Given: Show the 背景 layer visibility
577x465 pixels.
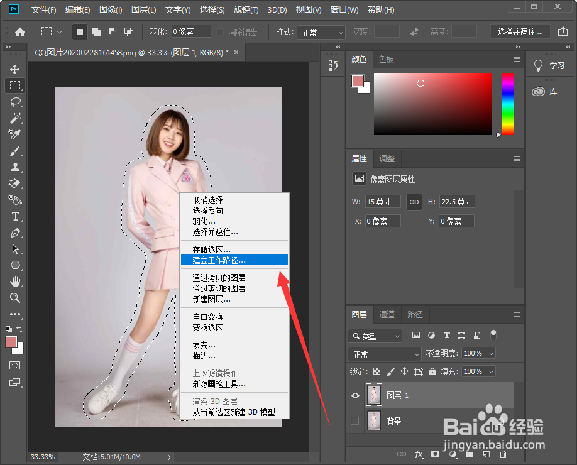Looking at the screenshot, I should click(355, 420).
